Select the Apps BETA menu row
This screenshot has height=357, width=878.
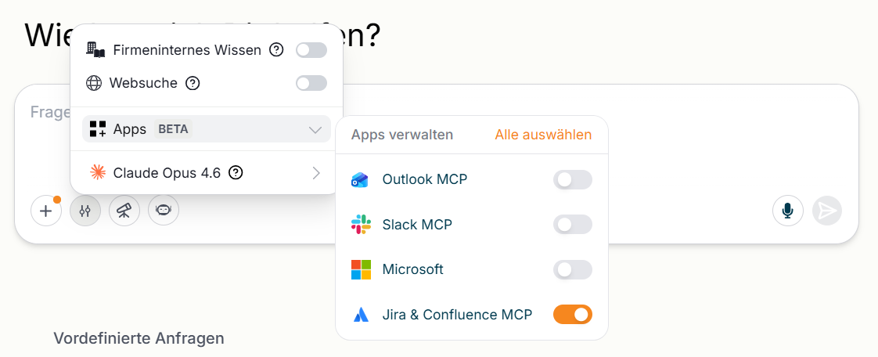[x=206, y=129]
